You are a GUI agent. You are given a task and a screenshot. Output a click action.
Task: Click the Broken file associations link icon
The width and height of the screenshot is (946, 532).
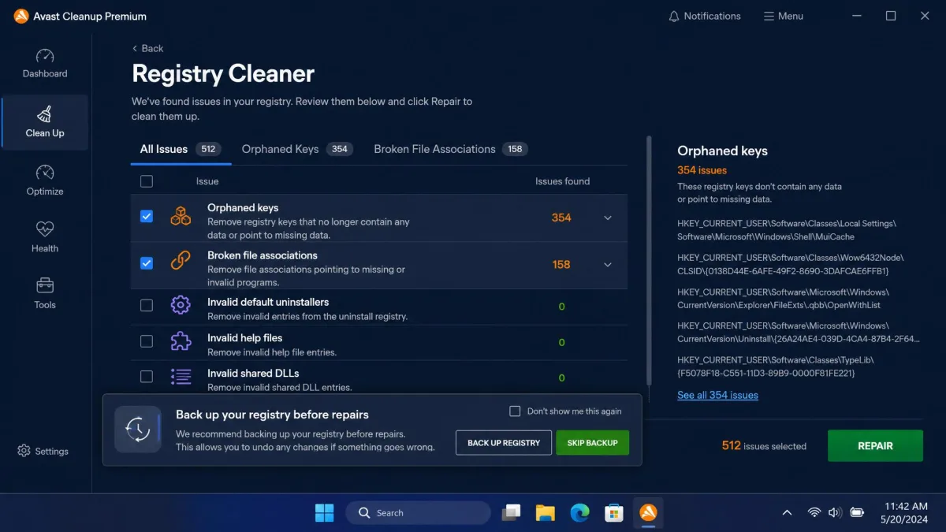(181, 262)
